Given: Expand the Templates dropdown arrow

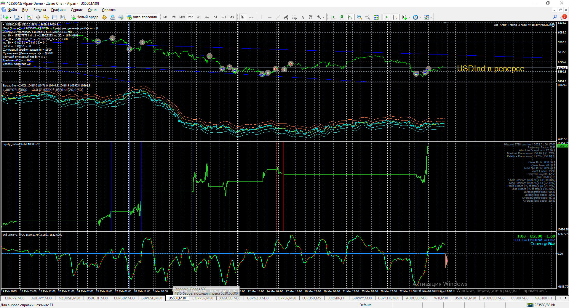Looking at the screenshot, I should click(x=431, y=17).
